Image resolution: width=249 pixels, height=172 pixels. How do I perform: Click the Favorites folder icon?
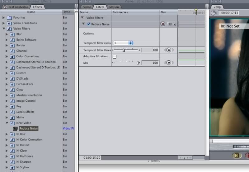(x=9, y=18)
